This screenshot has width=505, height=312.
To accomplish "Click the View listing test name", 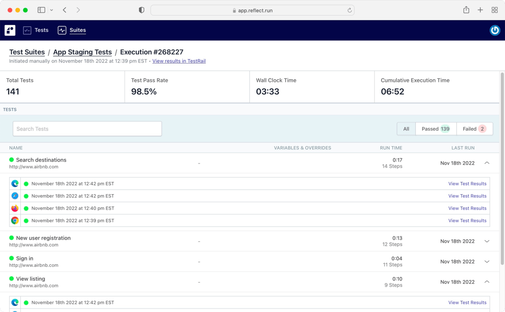I will pos(30,279).
